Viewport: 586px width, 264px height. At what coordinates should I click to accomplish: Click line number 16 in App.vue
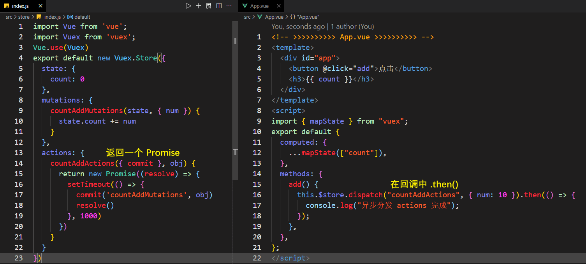tap(257, 195)
